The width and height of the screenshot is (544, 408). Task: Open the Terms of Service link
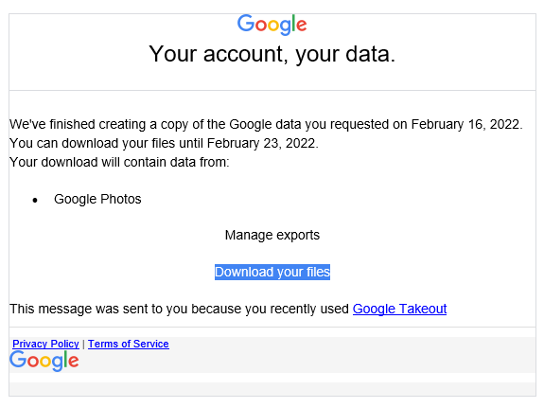[x=129, y=344]
